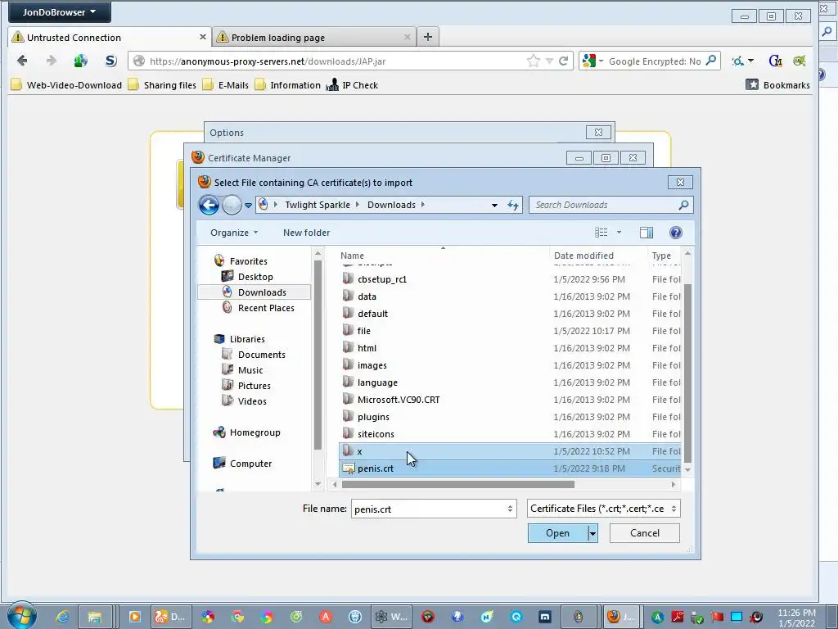This screenshot has height=629, width=838.
Task: Open Web-Video-Download bookmark folder
Action: coord(66,85)
